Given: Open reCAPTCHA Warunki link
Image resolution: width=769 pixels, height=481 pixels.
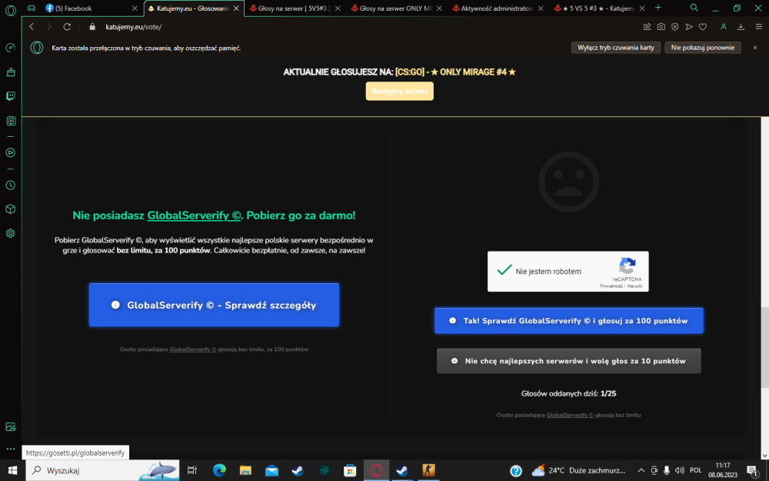Looking at the screenshot, I should click(x=634, y=286).
